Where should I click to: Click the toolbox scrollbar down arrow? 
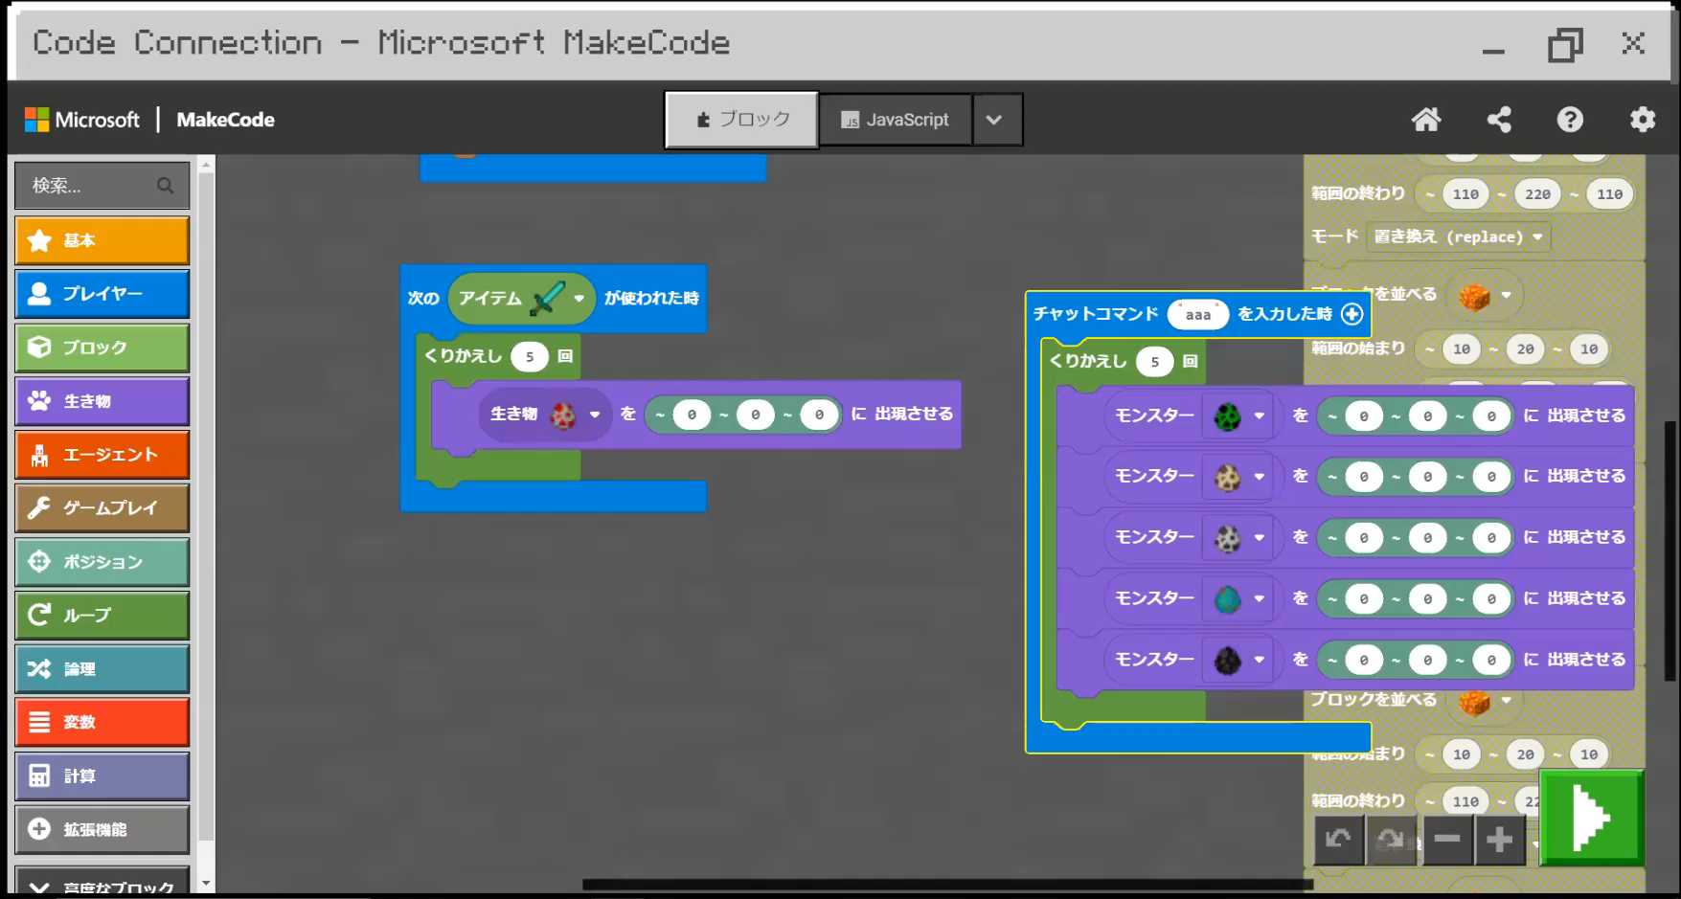pyautogui.click(x=205, y=883)
